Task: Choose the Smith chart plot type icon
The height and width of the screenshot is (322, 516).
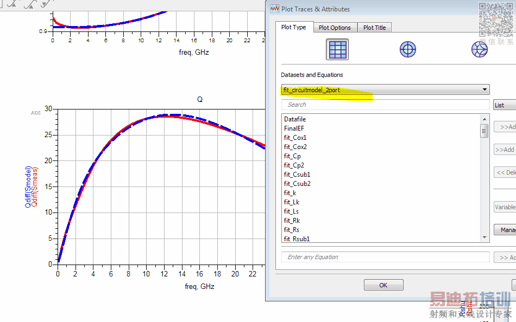Action: pos(479,50)
